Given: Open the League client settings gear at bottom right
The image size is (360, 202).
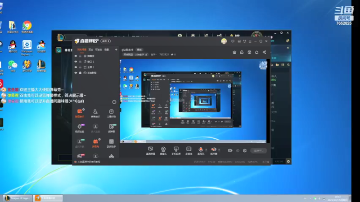Looking at the screenshot, I should pyautogui.click(x=288, y=162).
